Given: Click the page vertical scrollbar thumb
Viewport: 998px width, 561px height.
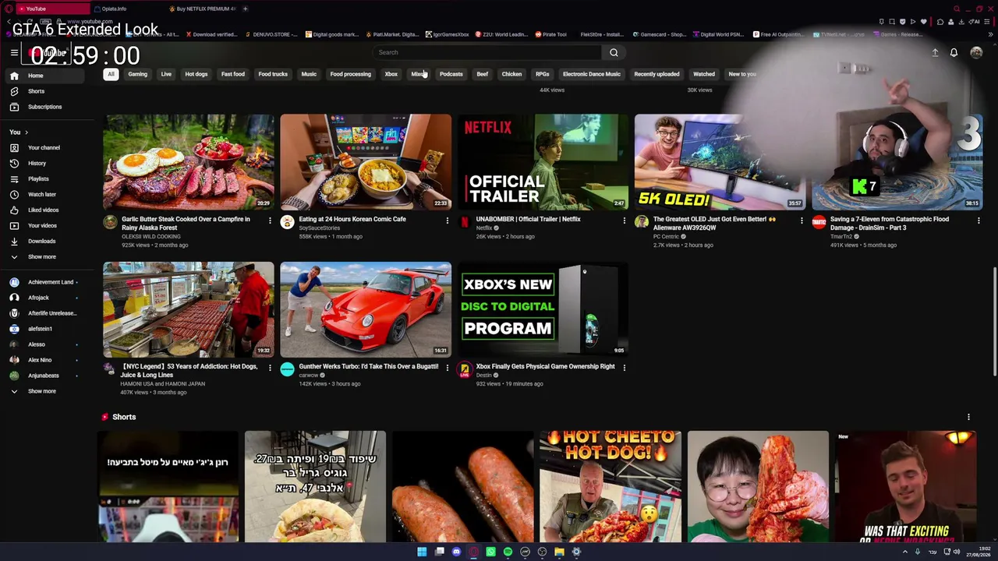Looking at the screenshot, I should click(x=994, y=323).
